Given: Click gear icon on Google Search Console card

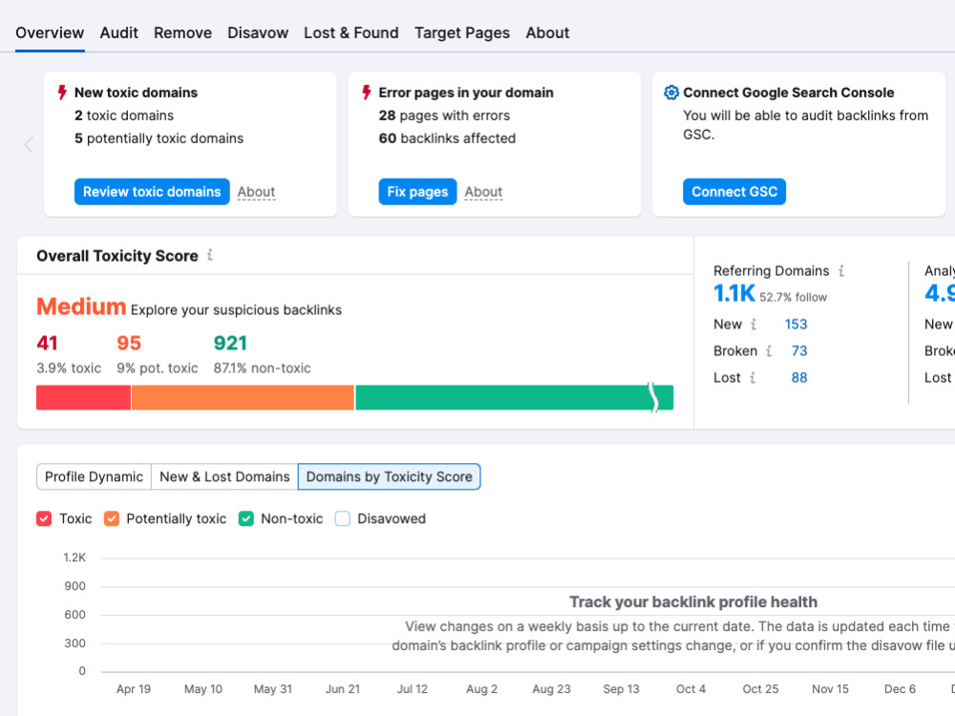Looking at the screenshot, I should click(x=671, y=93).
